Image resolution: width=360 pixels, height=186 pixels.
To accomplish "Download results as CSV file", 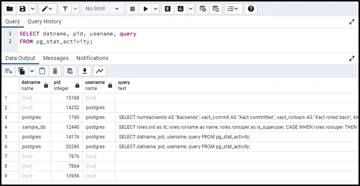I will click(85, 71).
